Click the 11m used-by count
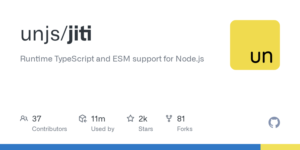 click(x=98, y=119)
